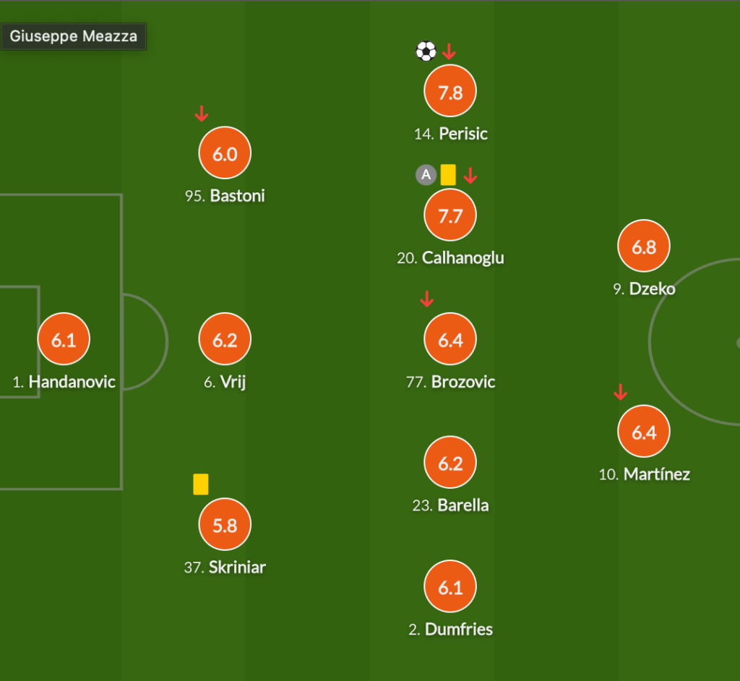Click the player name Dumfries
Screen dimensions: 740x681
pos(459,629)
